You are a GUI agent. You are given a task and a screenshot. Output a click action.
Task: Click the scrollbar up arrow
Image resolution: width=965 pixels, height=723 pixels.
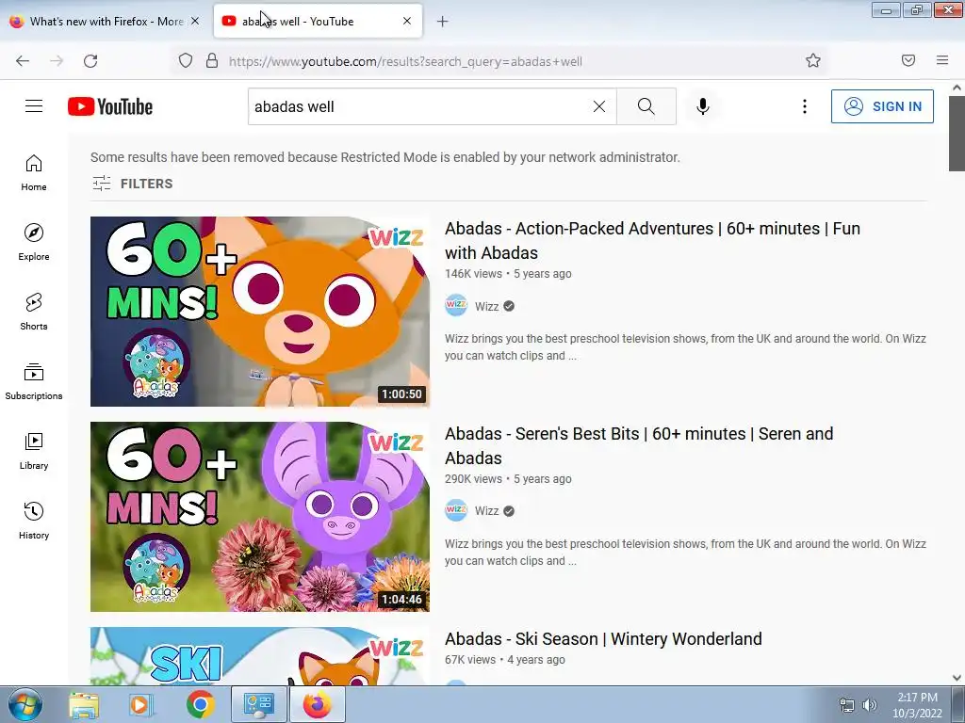point(957,88)
